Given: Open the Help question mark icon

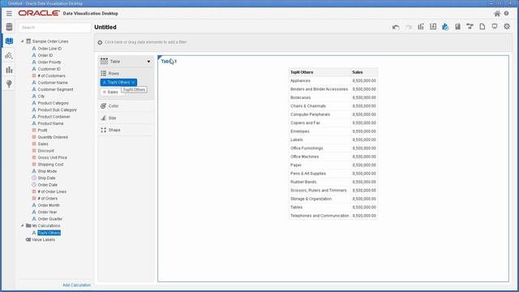Looking at the screenshot, I should point(506,14).
